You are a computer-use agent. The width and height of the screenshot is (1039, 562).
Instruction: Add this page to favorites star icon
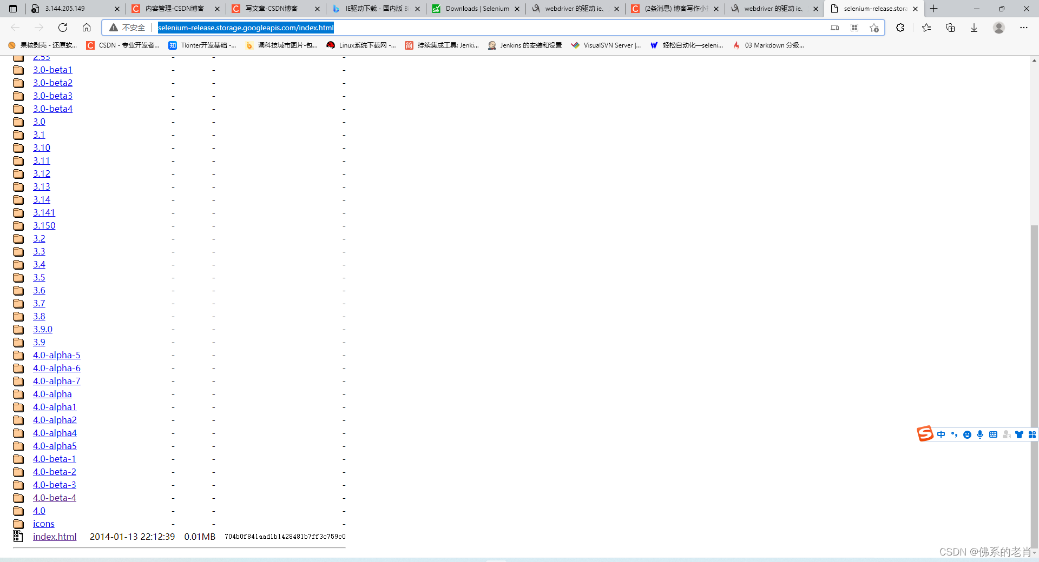click(x=874, y=28)
